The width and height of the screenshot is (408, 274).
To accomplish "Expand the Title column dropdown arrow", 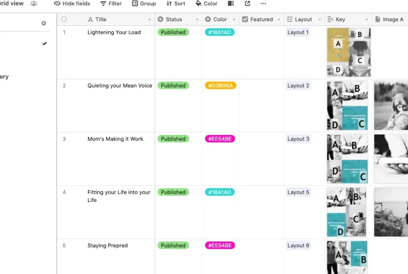I will click(x=149, y=20).
